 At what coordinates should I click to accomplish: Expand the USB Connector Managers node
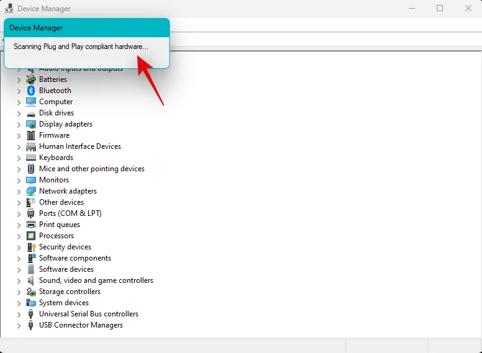(x=19, y=326)
